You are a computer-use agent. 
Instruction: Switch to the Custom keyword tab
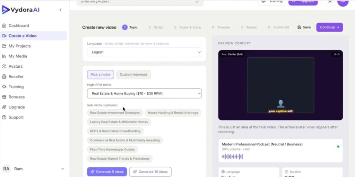[x=133, y=75]
